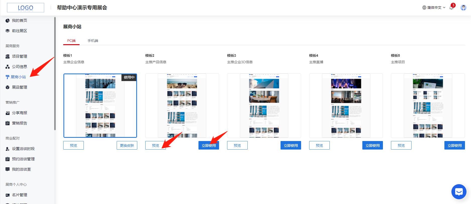
Task: Click 更换皮肤 under 模板1
Action: pos(127,145)
